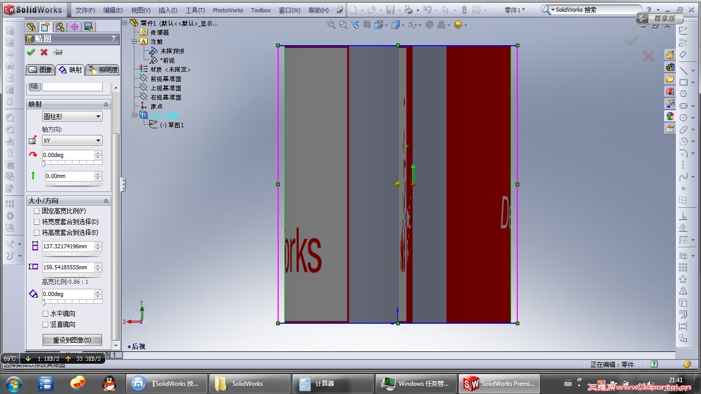Open the 插入(I) Insert menu
Image resolution: width=701 pixels, height=394 pixels.
point(168,10)
